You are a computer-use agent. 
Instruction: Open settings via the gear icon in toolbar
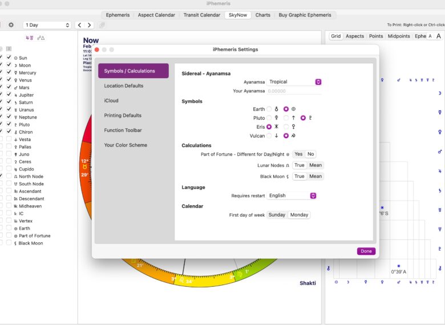[x=11, y=25]
